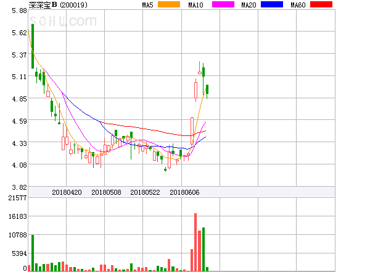The width and height of the screenshot is (370, 272).
Task: Click the 20180508 date label
Action: pos(106,192)
